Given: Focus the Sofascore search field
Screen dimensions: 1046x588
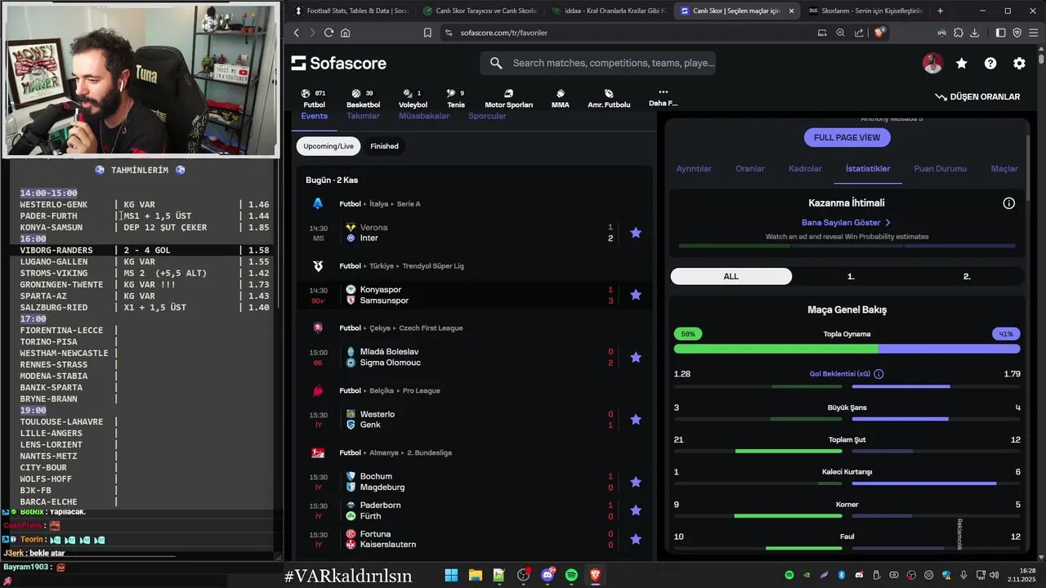Looking at the screenshot, I should tap(598, 63).
